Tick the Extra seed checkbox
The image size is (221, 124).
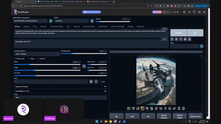click(100, 82)
